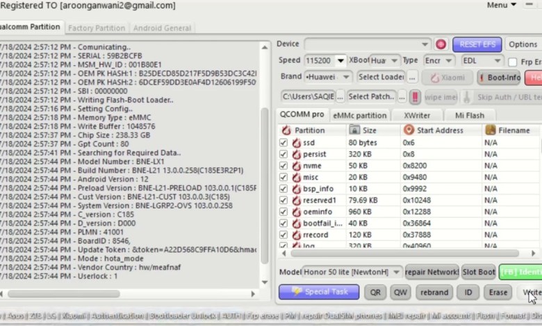Click the Special Task button
542x326 pixels.
[x=319, y=292]
